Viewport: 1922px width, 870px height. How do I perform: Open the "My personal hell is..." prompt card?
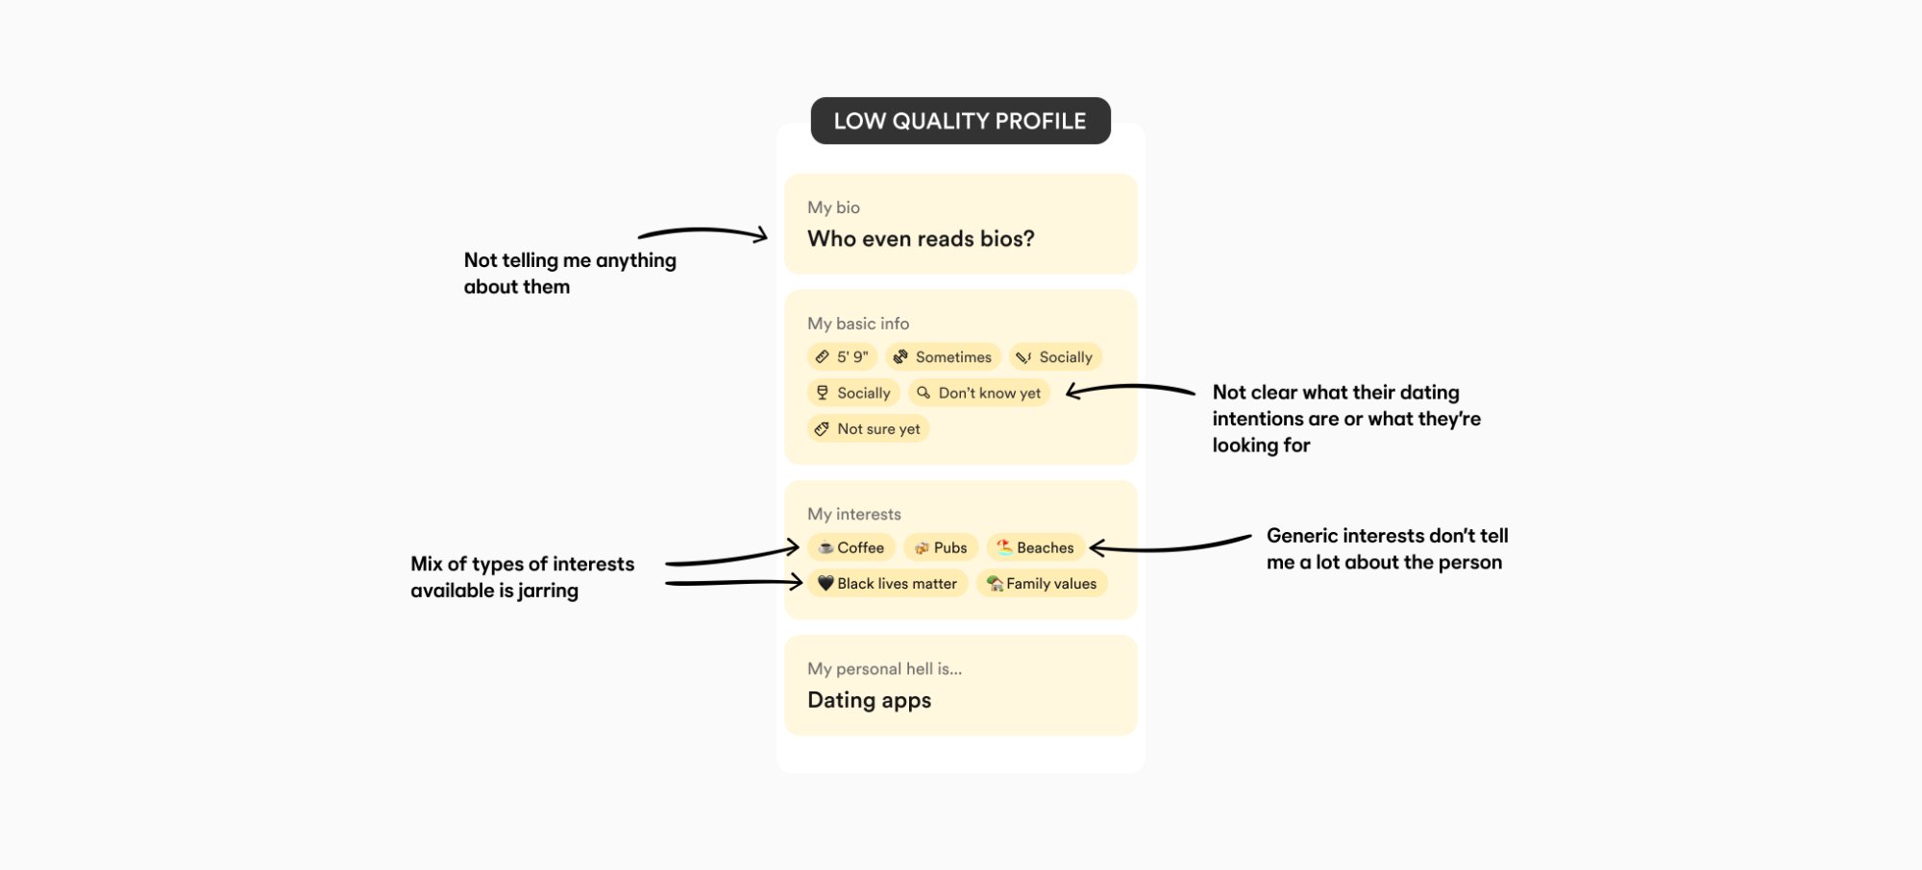pos(960,686)
